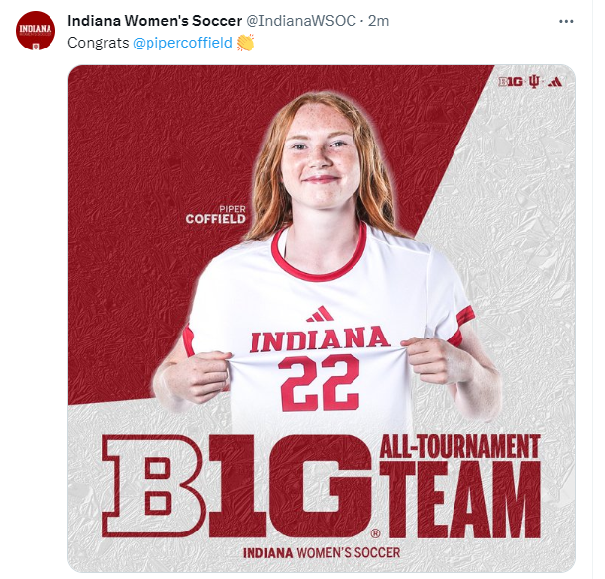This screenshot has height=579, width=605.
Task: Click the jersey number 22
Action: tap(319, 381)
